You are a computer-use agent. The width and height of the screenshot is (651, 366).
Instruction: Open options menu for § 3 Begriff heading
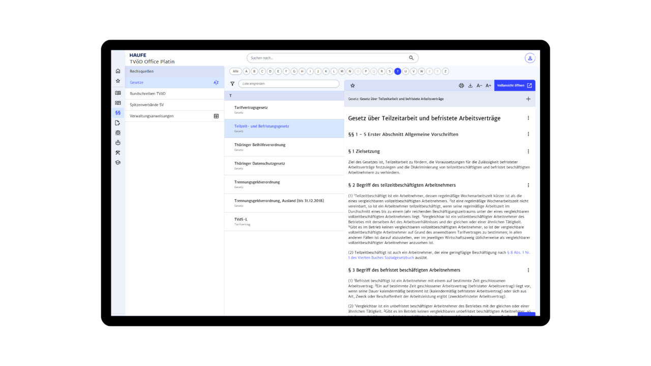[x=528, y=270]
